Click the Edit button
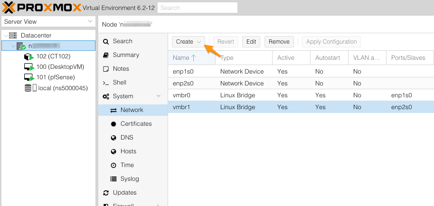 [251, 42]
